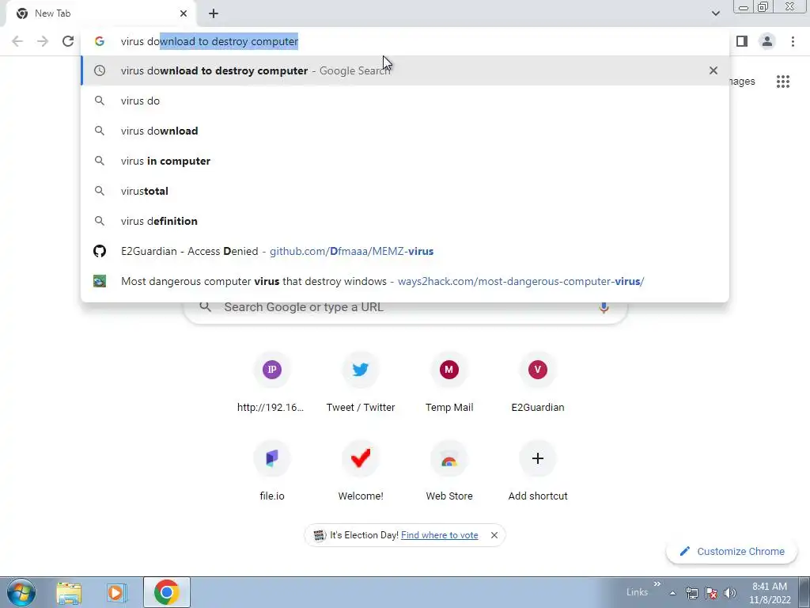
Task: Open Chrome three-dot menu
Action: 793,41
